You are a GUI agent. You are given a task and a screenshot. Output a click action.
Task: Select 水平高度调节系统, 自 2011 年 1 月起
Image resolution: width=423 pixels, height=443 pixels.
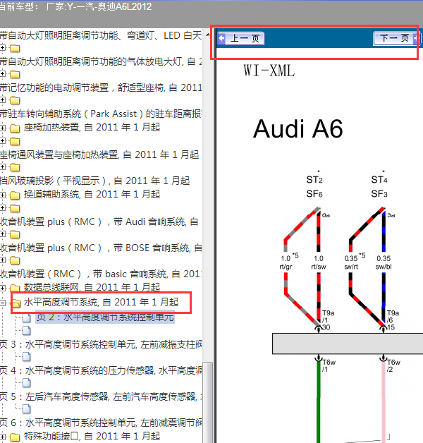[x=102, y=303]
